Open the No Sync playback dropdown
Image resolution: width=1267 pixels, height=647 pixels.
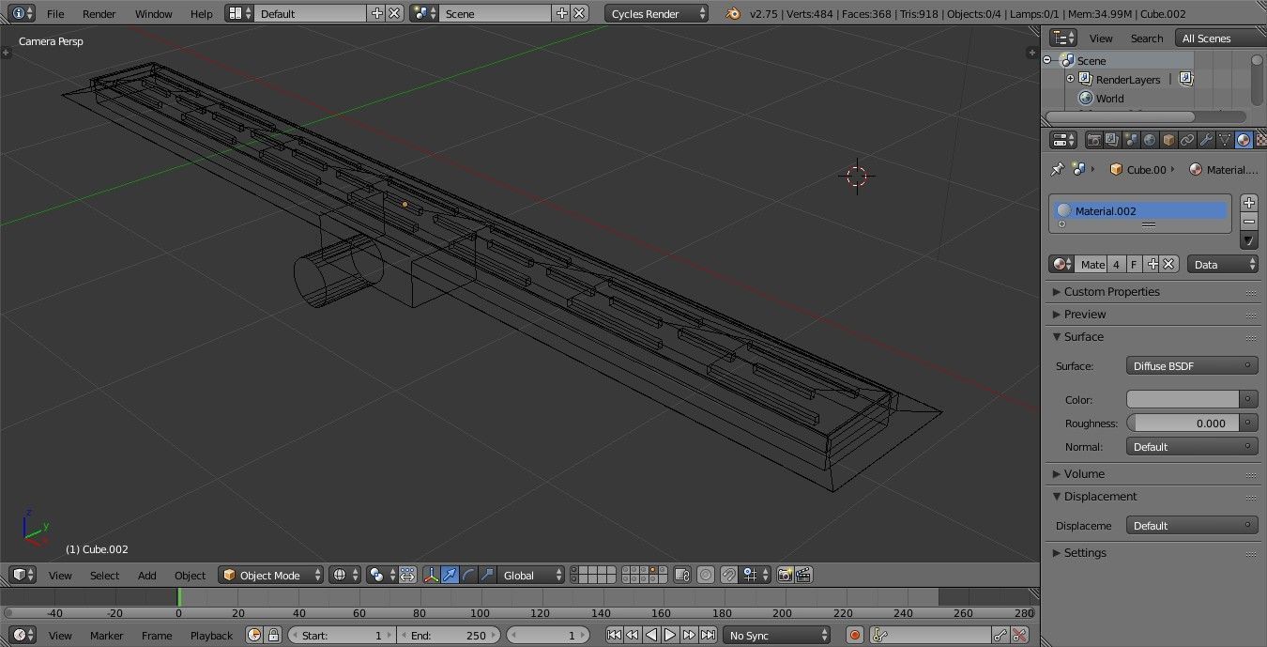[x=777, y=635]
